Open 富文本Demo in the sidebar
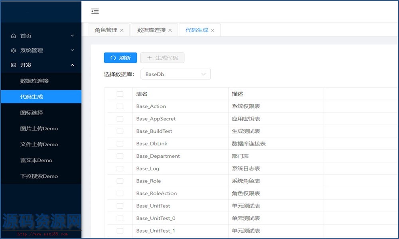Screen dimensions: 399x239 coord(36,161)
